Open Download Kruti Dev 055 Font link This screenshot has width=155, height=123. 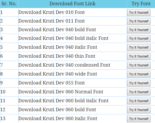52,83
